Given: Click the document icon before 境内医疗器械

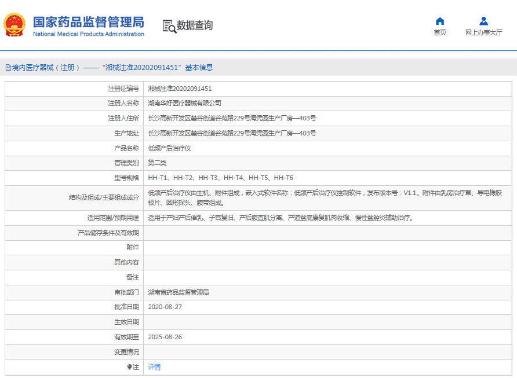Looking at the screenshot, I should (8, 68).
